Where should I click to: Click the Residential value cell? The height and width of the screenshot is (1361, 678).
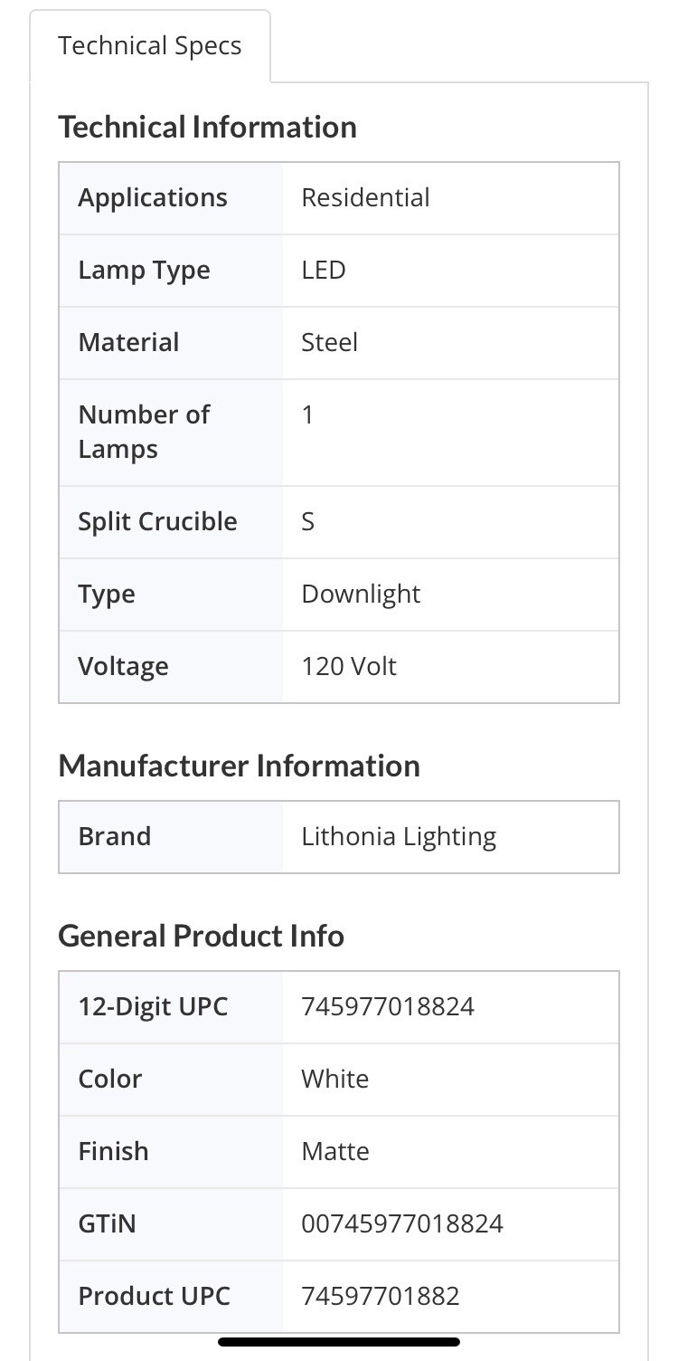(x=365, y=198)
